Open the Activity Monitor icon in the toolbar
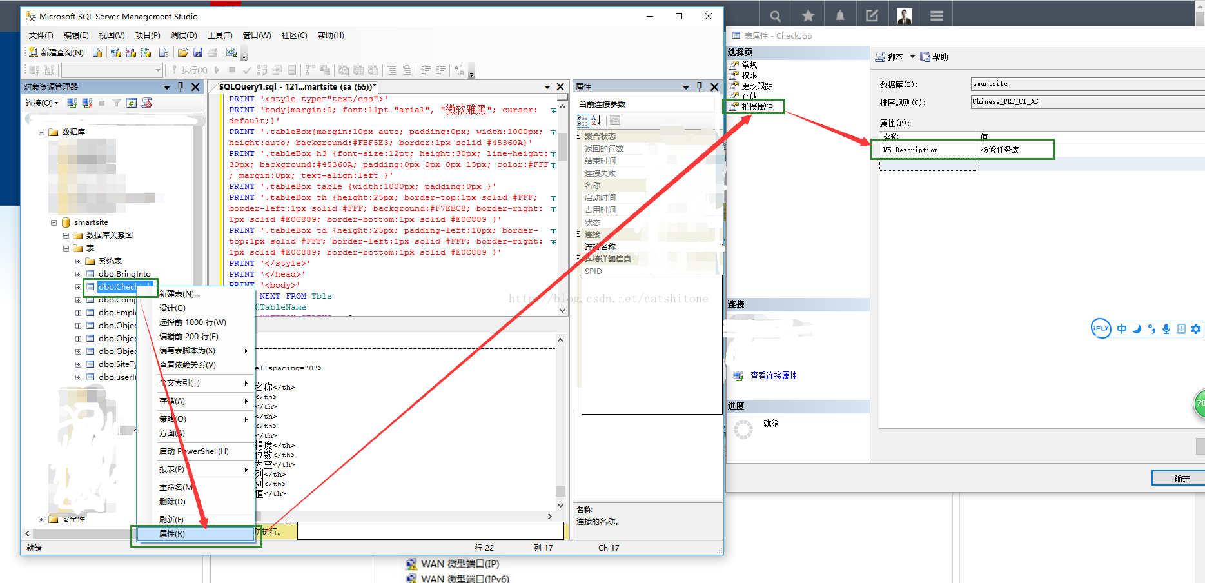The height and width of the screenshot is (583, 1205). pos(231,52)
